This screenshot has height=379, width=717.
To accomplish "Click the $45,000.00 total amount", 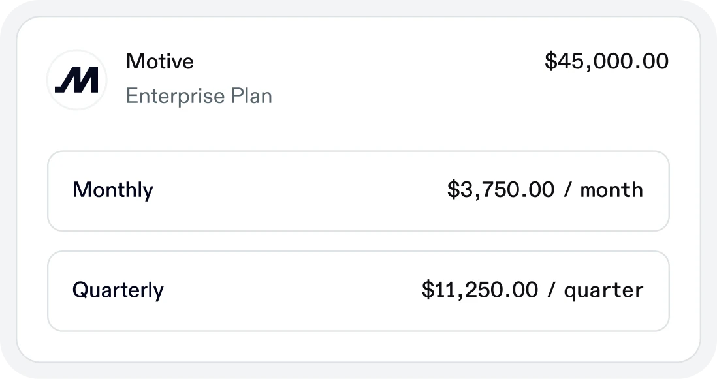I will [x=607, y=61].
